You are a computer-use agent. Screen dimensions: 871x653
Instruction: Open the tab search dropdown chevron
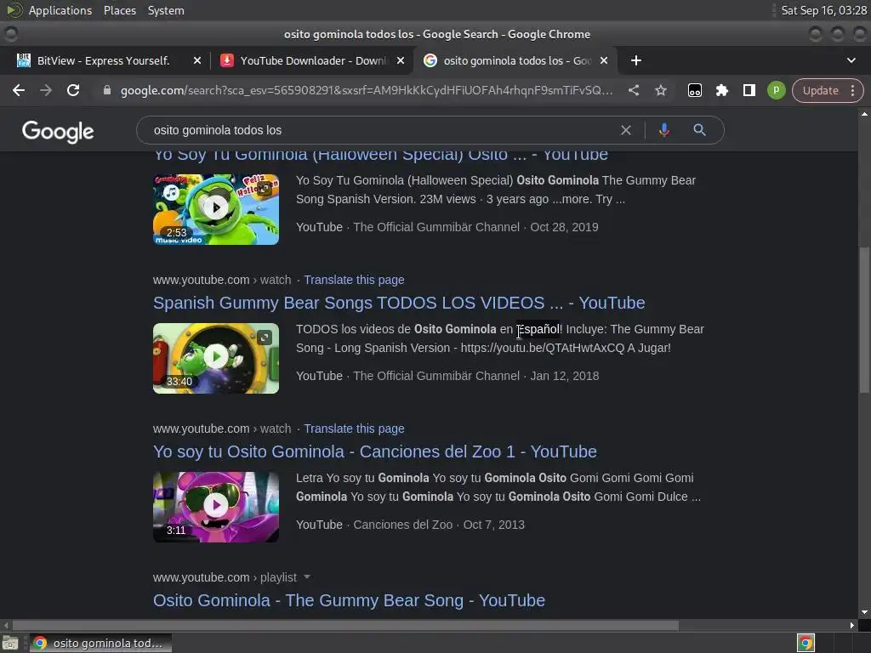[x=851, y=60]
